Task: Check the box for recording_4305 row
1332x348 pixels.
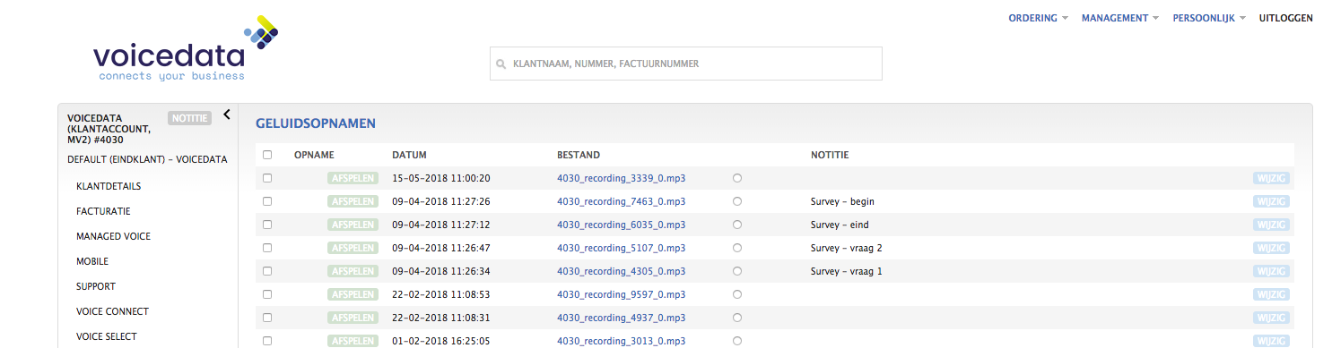Action: (x=267, y=271)
